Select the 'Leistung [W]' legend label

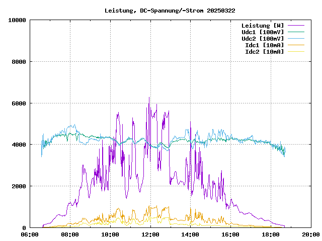pyautogui.click(x=263, y=26)
